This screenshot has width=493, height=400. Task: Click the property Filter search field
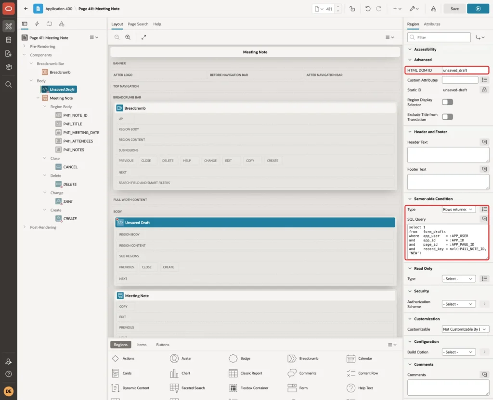click(439, 37)
